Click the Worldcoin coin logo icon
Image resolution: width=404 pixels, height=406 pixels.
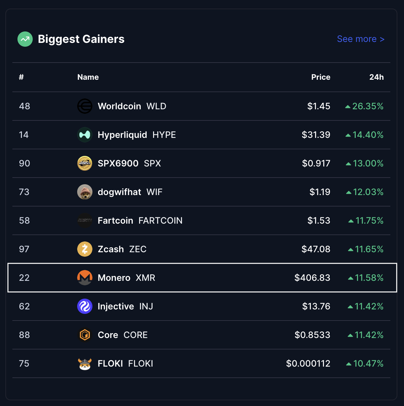(x=85, y=106)
